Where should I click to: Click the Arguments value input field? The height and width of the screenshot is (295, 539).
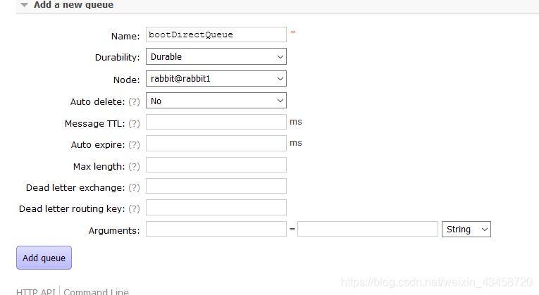[367, 229]
